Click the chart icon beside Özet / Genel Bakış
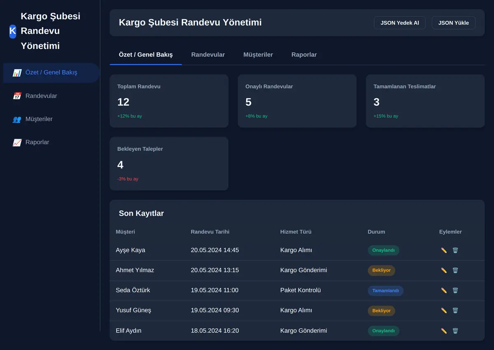This screenshot has height=350, width=494. click(x=17, y=73)
